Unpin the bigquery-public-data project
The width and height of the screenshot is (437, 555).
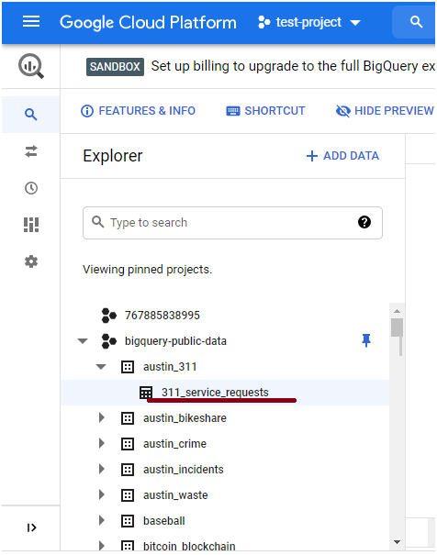click(x=366, y=340)
